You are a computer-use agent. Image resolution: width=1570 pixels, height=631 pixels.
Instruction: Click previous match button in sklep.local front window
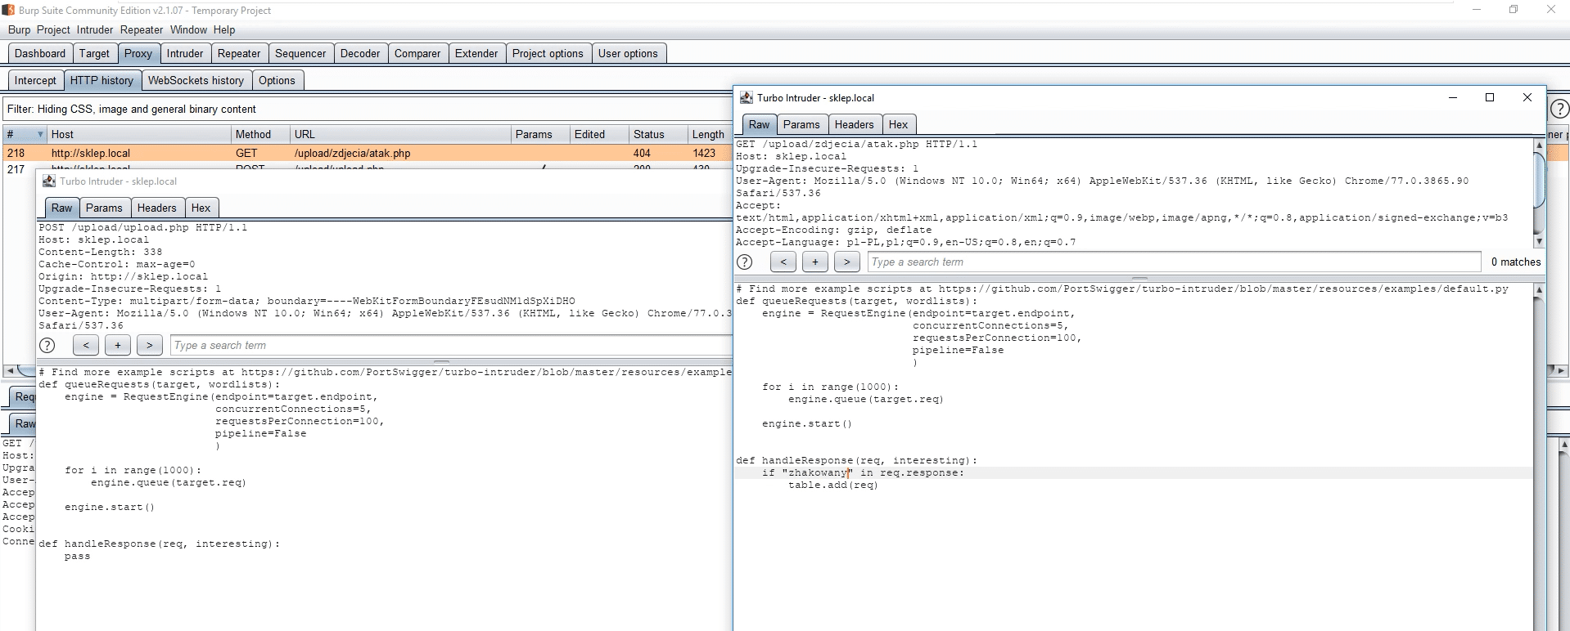click(x=783, y=262)
